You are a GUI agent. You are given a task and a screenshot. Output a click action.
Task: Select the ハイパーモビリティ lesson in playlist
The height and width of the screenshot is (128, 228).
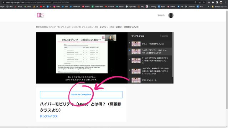(150, 52)
